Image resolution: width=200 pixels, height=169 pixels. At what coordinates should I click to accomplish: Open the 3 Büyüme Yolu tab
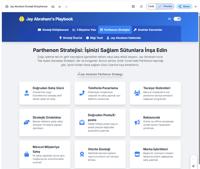pyautogui.click(x=84, y=30)
